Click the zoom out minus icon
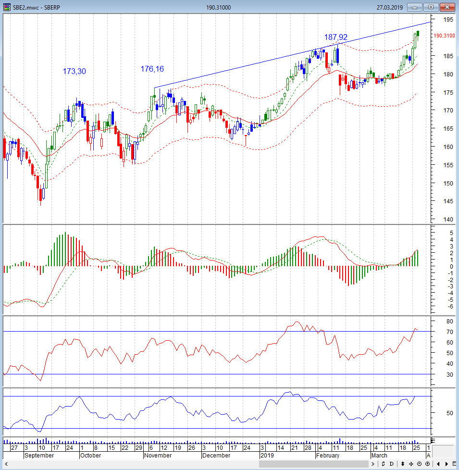This screenshot has height=470, width=459. (419, 464)
